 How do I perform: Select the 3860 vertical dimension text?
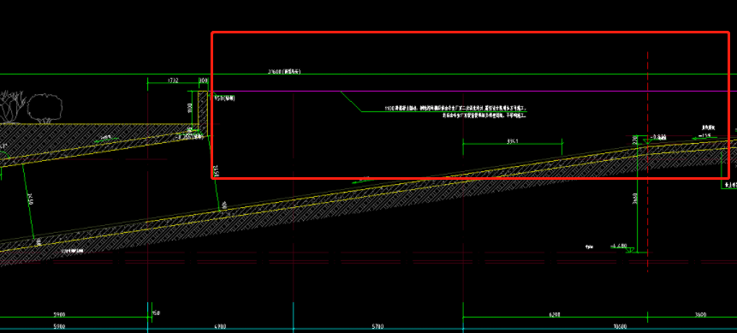point(633,199)
